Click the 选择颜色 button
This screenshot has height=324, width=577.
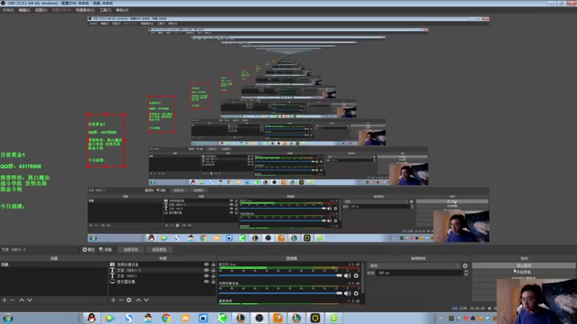click(159, 249)
